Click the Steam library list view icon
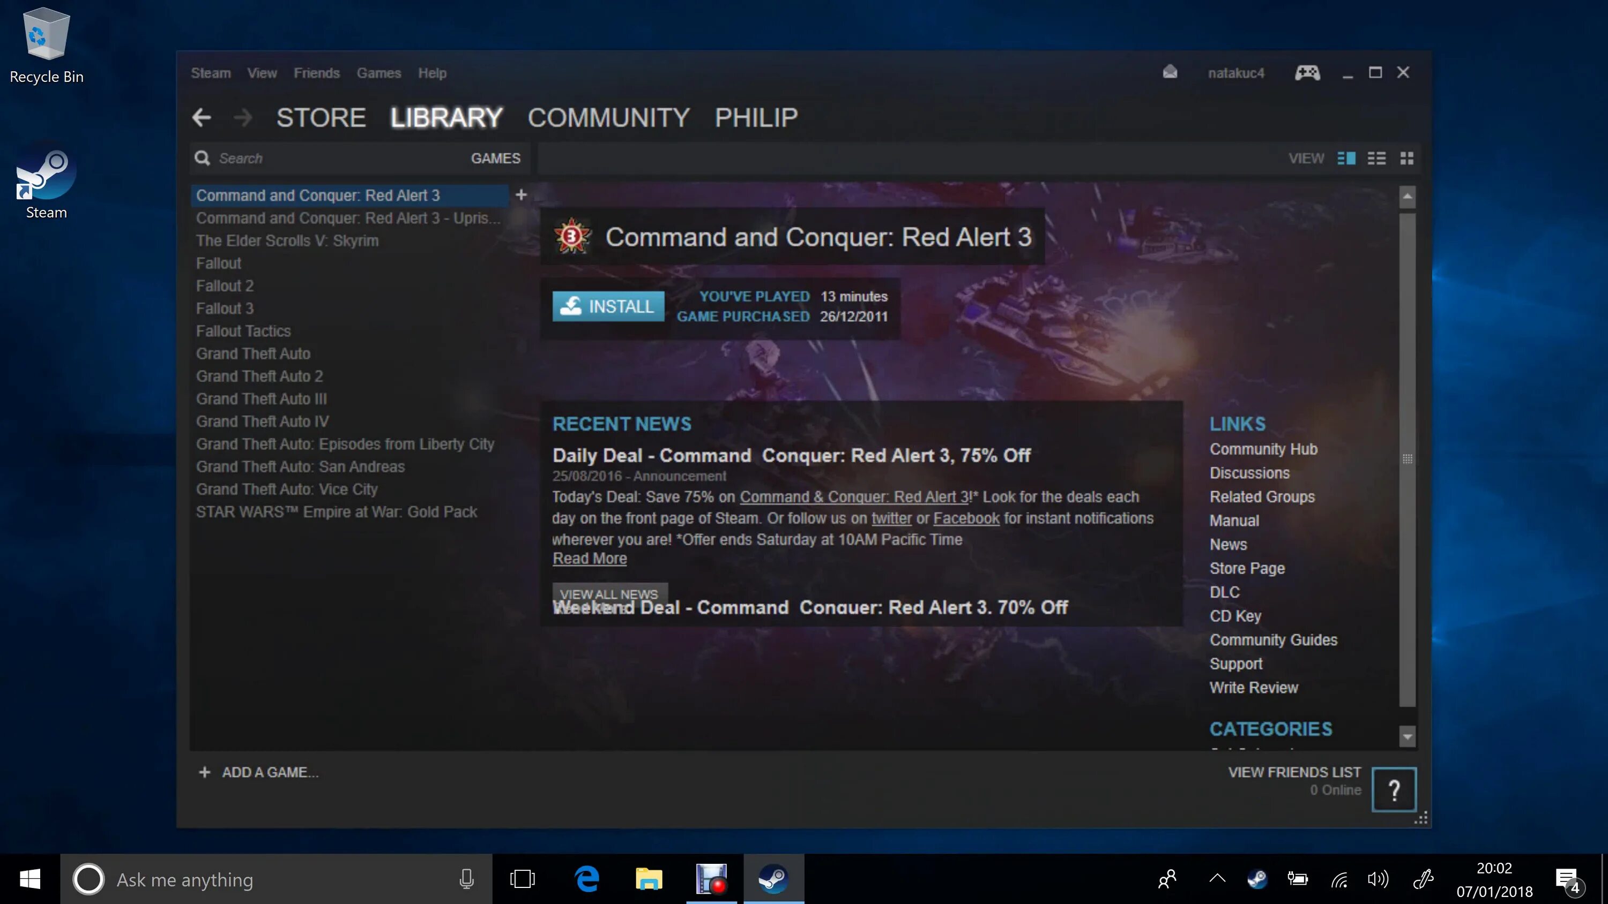The width and height of the screenshot is (1608, 904). [1377, 158]
